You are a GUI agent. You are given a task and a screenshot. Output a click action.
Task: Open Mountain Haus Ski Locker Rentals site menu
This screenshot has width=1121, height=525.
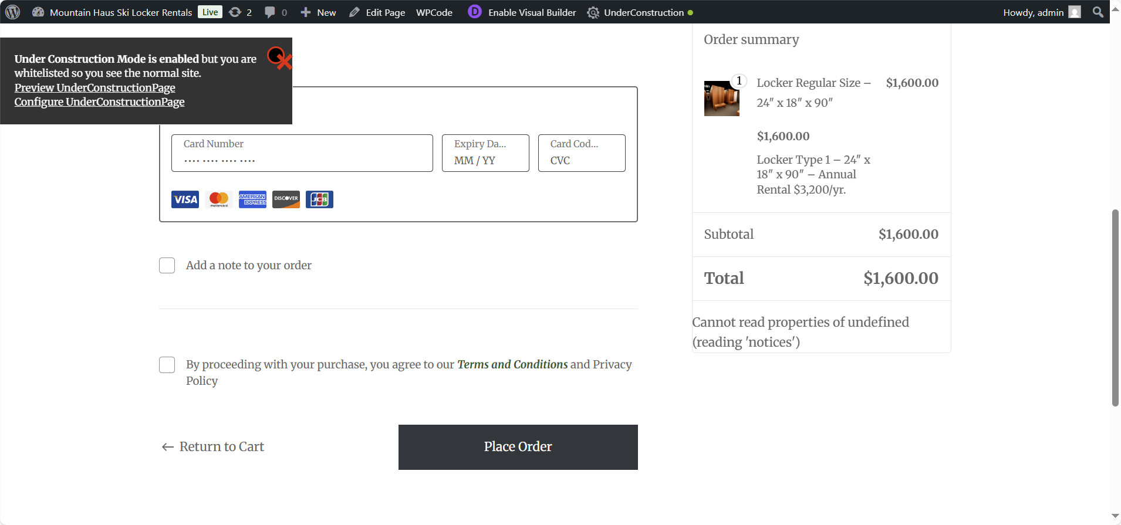[112, 12]
